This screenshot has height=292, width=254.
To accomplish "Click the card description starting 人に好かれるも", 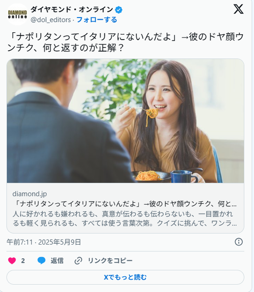I will point(125,219).
